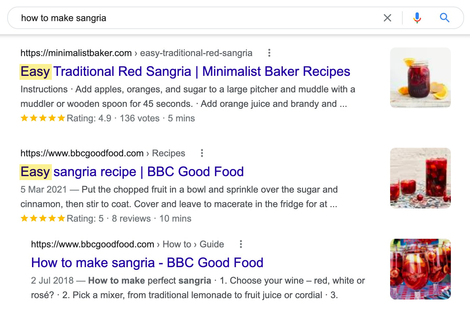Clear the search query with X icon
This screenshot has width=470, height=312.
[387, 18]
